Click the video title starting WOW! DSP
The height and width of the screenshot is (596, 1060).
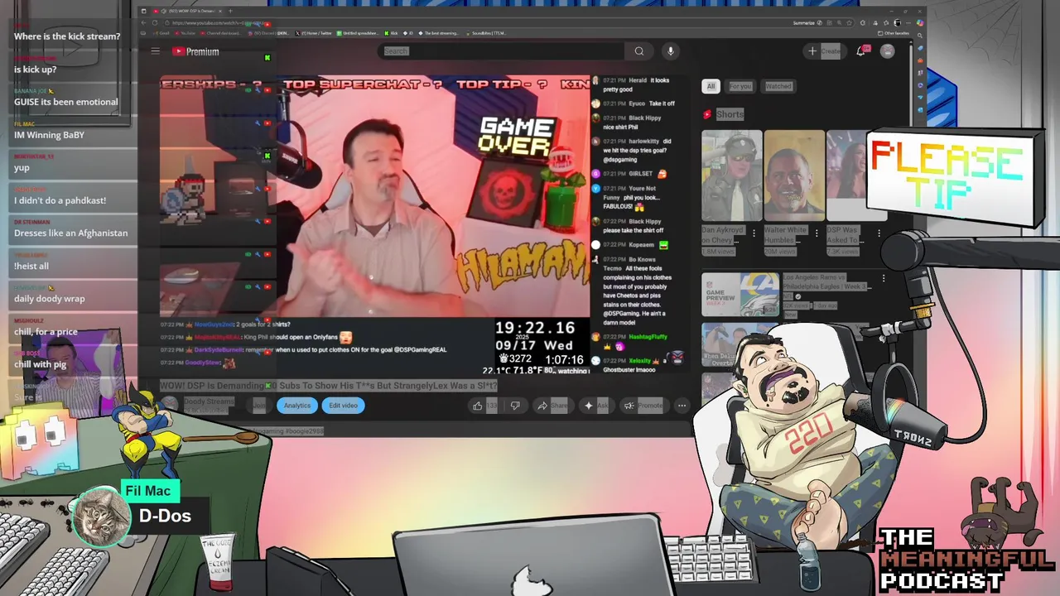(329, 386)
